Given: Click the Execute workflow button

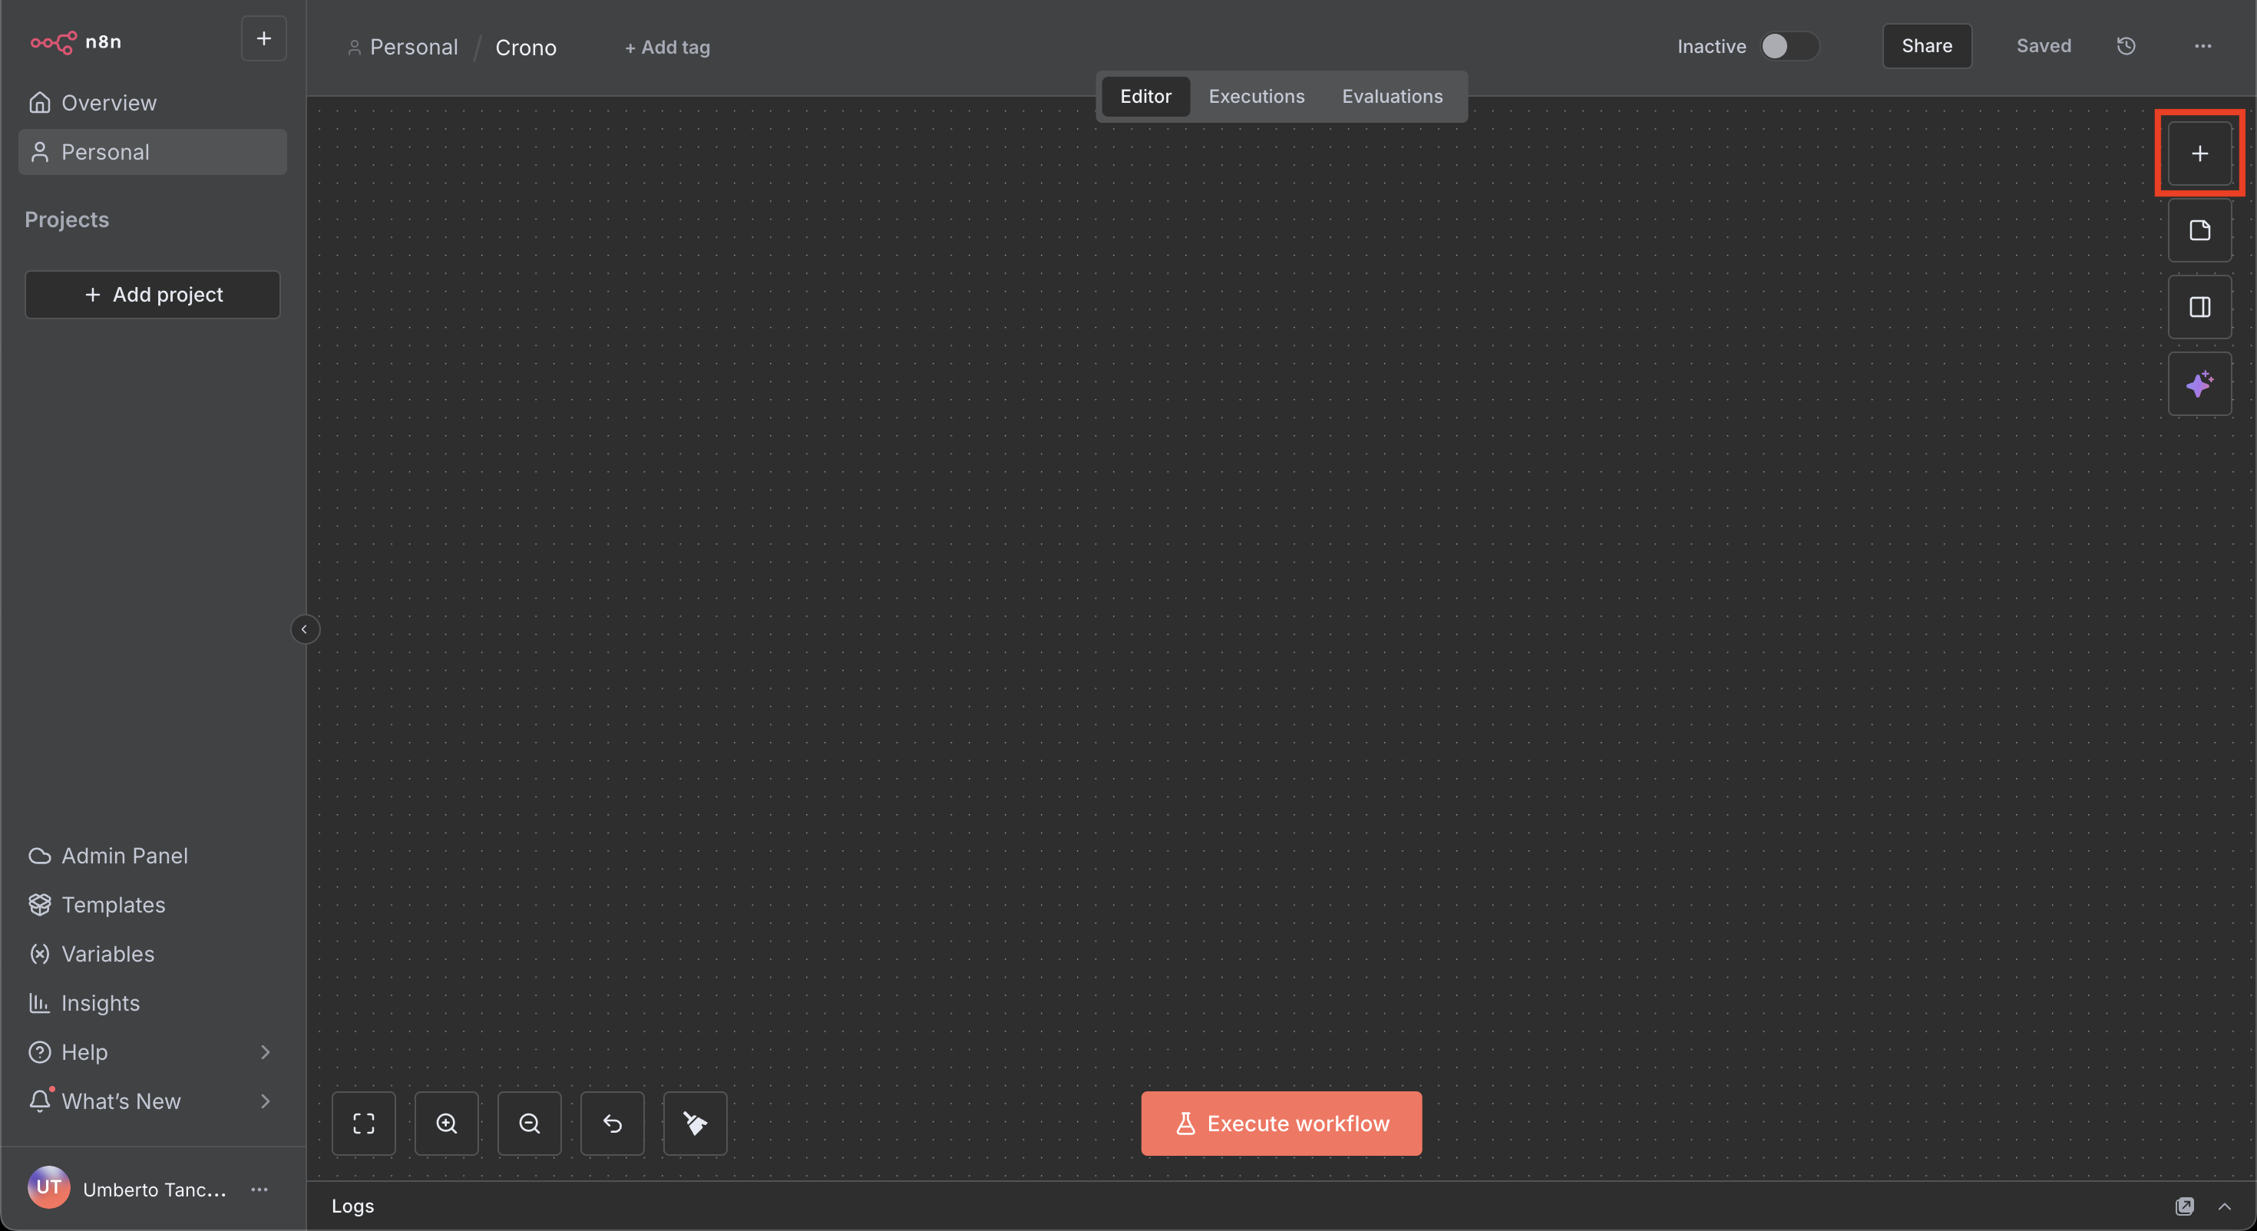Looking at the screenshot, I should click(1281, 1124).
